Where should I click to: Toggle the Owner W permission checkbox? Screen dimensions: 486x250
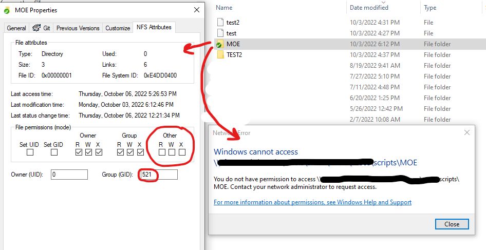[x=89, y=152]
